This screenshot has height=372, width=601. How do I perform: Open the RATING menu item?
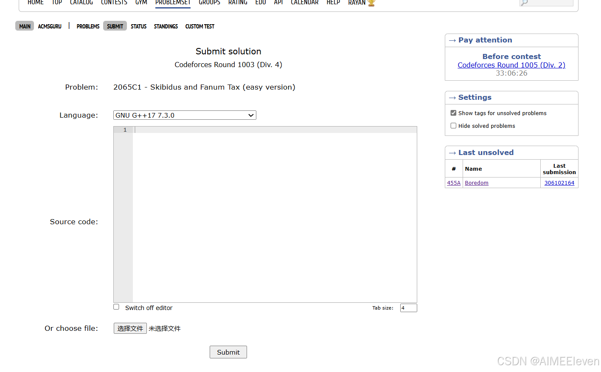(x=238, y=3)
